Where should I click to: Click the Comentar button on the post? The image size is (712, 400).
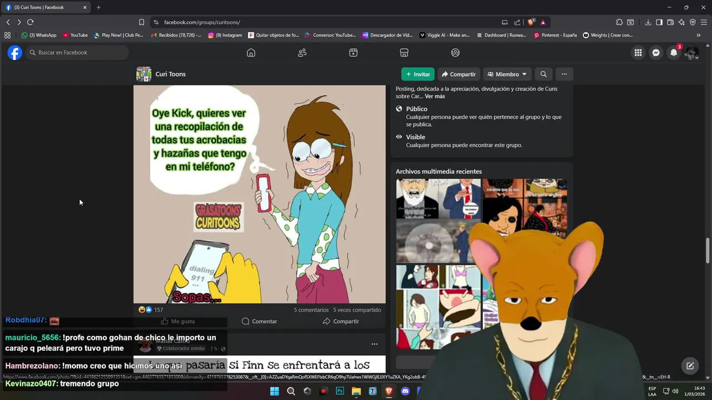259,321
